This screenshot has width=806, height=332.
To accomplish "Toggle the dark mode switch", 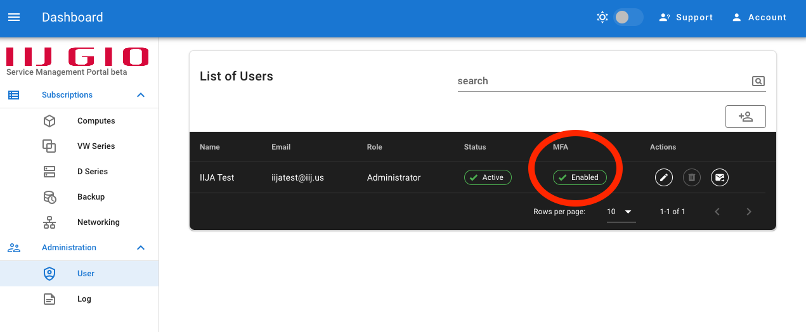I will [628, 18].
